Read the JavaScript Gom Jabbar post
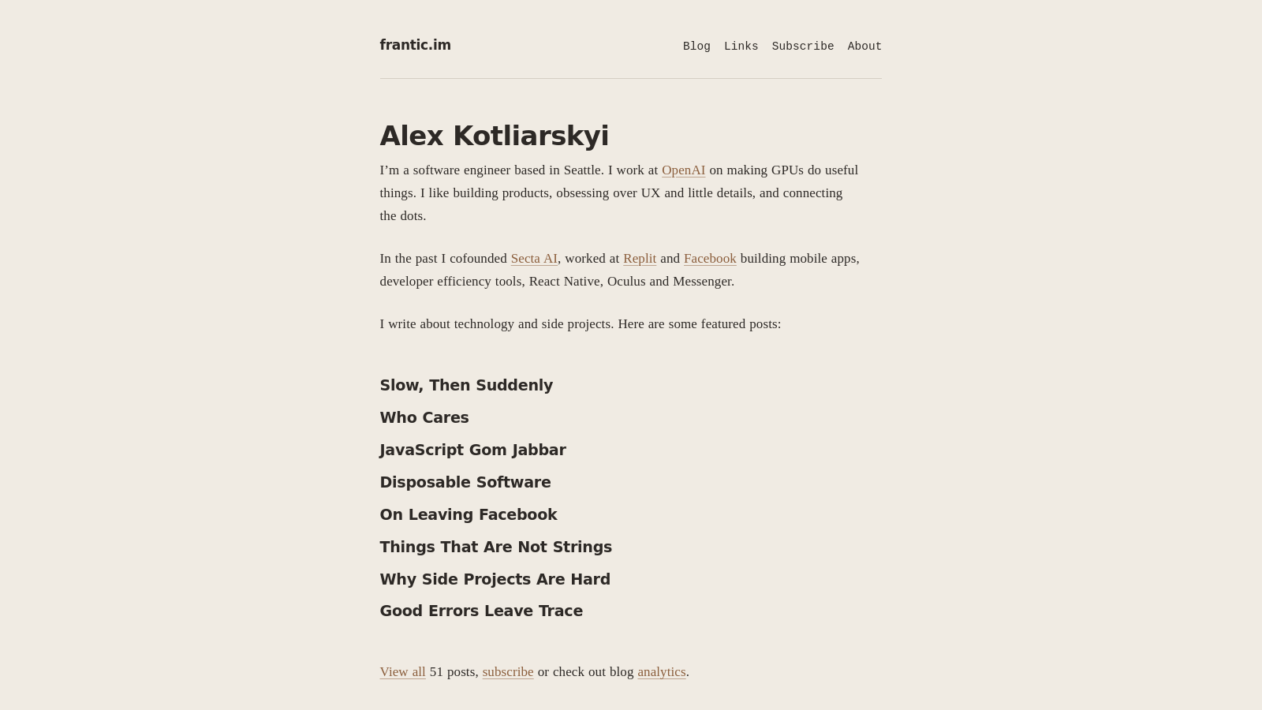Image resolution: width=1262 pixels, height=710 pixels. 472,450
